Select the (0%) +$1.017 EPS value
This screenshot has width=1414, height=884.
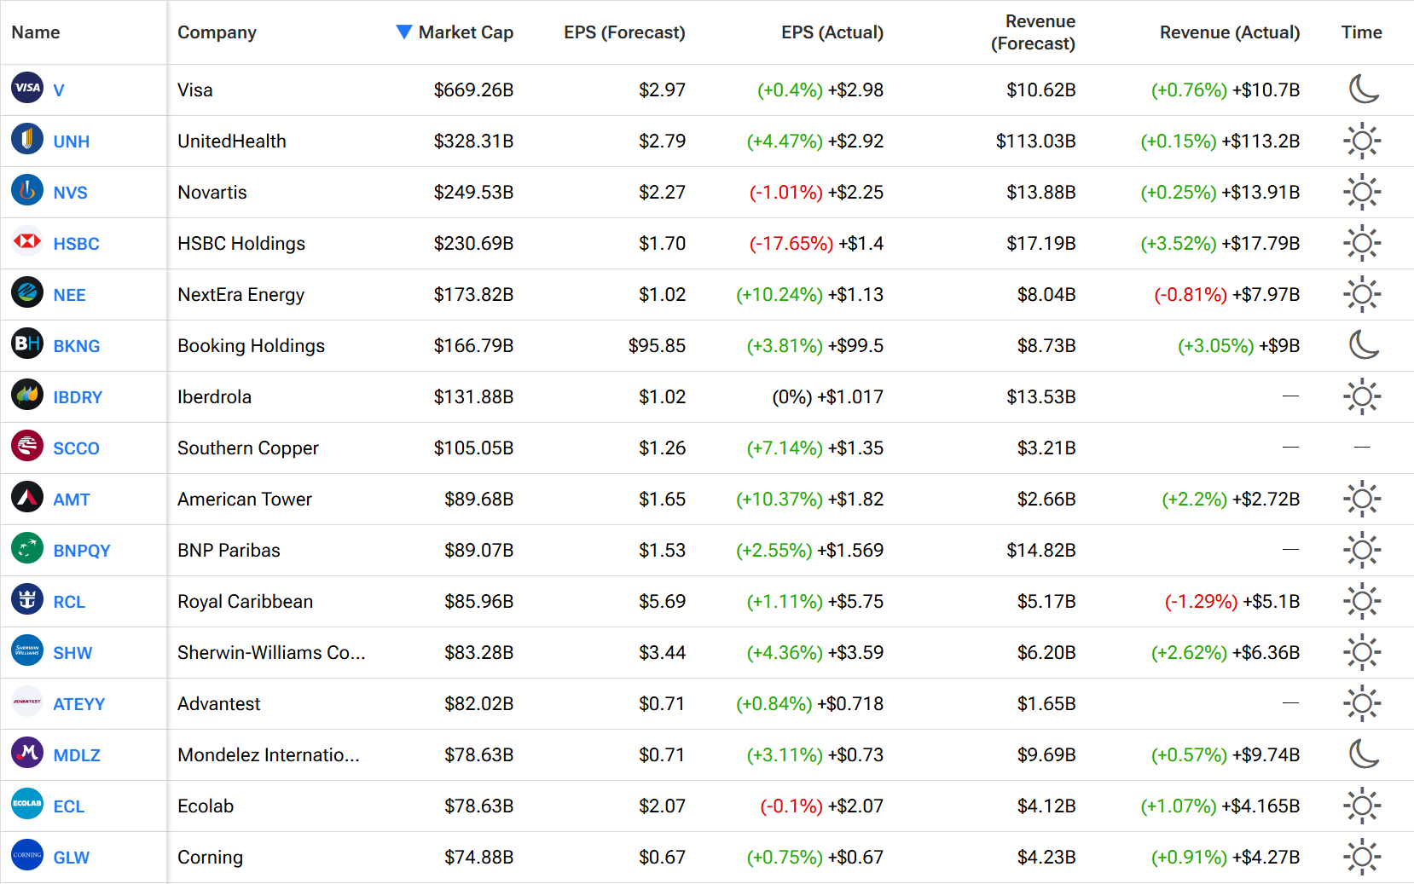[827, 397]
